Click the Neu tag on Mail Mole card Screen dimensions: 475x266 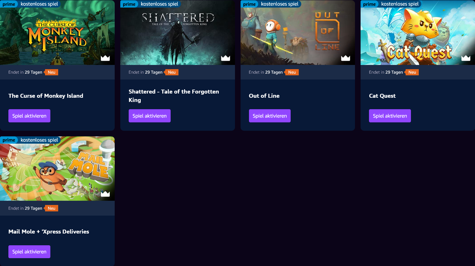[51, 208]
